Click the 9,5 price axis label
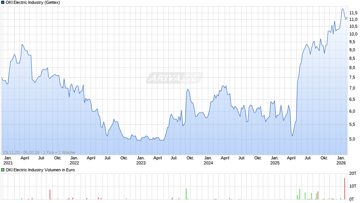The image size is (364, 203). click(352, 42)
